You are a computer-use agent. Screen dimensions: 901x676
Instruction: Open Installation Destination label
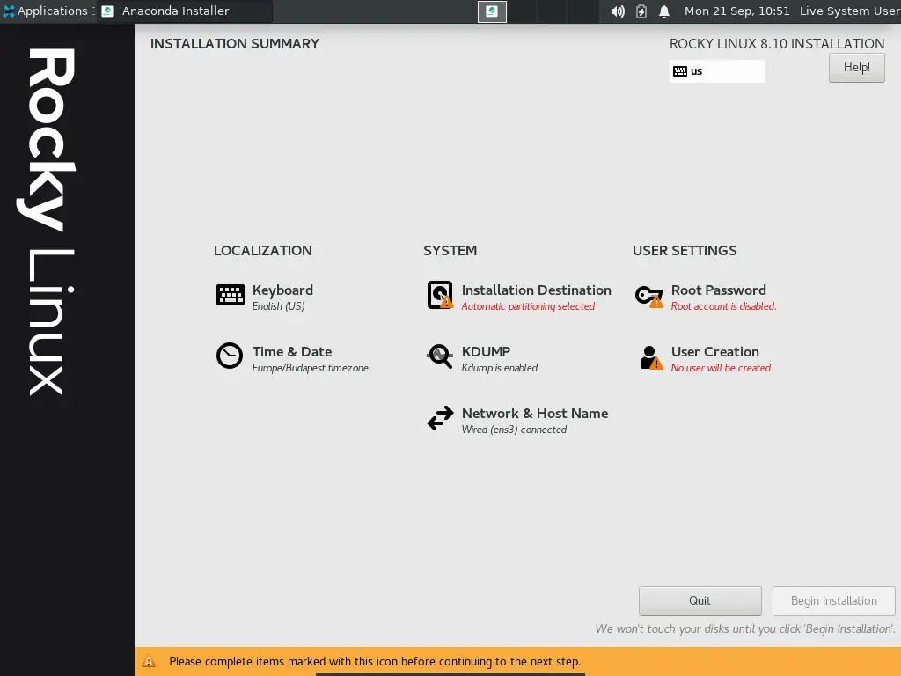[536, 290]
